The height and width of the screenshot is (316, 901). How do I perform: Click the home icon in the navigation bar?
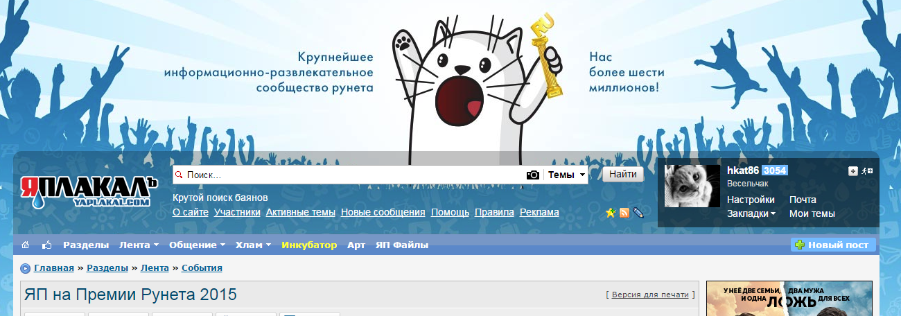[26, 245]
